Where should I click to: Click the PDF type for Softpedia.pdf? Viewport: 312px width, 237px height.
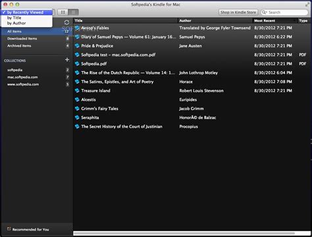(x=303, y=64)
